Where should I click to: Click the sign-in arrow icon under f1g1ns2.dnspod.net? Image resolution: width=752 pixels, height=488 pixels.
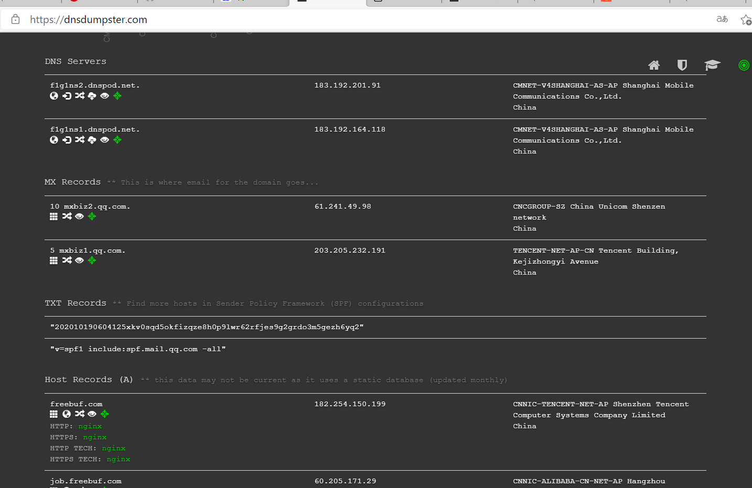[67, 96]
